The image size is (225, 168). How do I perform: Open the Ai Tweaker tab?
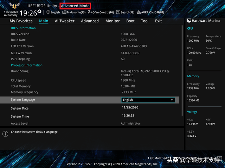pyautogui.click(x=65, y=21)
